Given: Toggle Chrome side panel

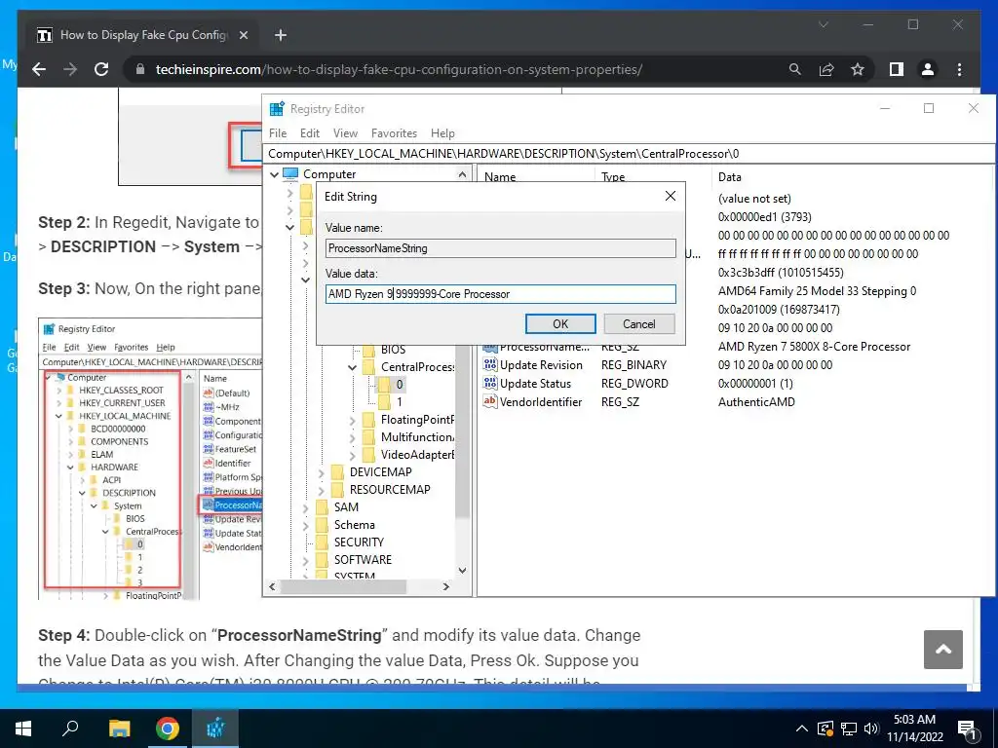Looking at the screenshot, I should point(897,69).
